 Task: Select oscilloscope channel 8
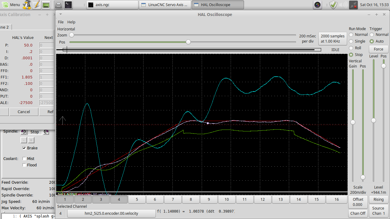(191, 200)
